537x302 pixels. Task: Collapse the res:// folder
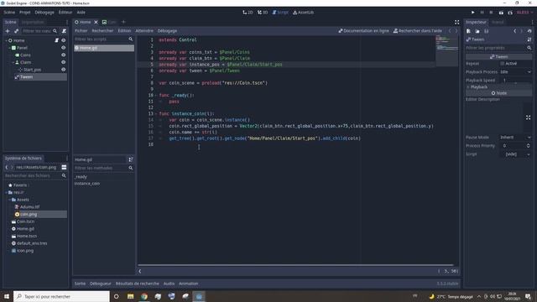(6, 192)
